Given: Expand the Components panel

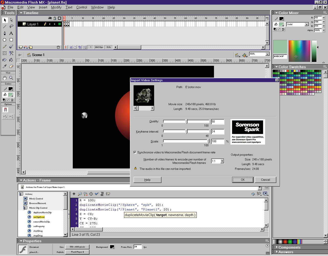Looking at the screenshot, I should pos(276,247).
